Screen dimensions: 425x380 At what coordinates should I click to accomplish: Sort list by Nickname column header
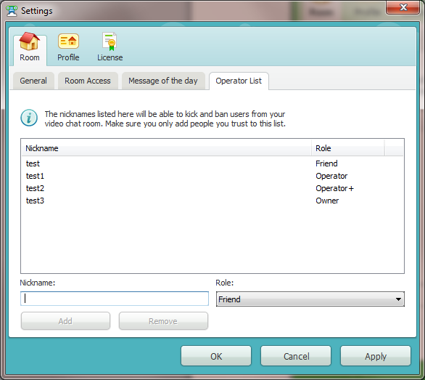[x=166, y=148]
